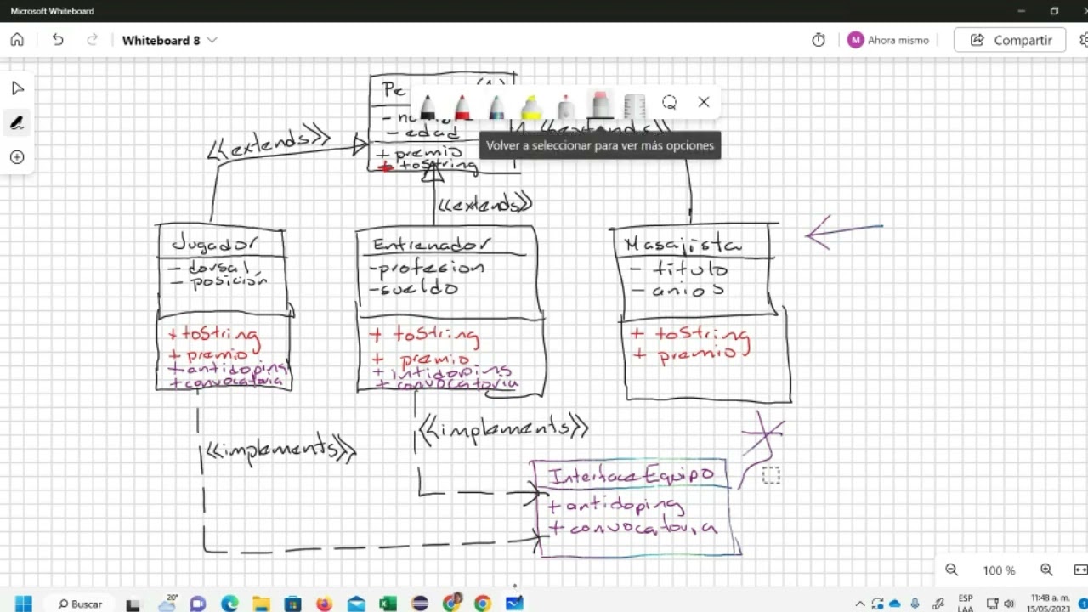The height and width of the screenshot is (612, 1088).
Task: Open Firefox from the taskbar
Action: [x=325, y=603]
